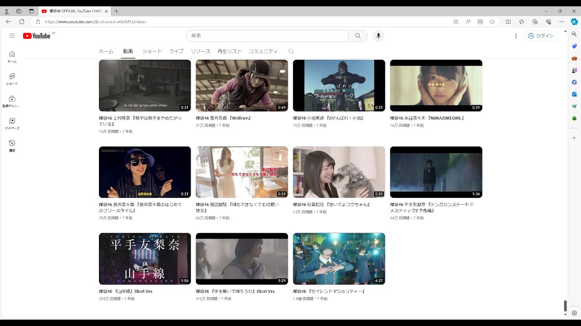Add this page to browser favorites
The image size is (581, 326).
click(x=492, y=22)
